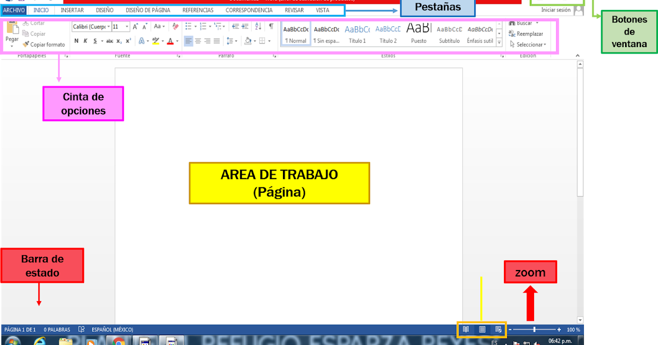658x345 pixels.
Task: Toggle italic with the K button
Action: (x=86, y=40)
